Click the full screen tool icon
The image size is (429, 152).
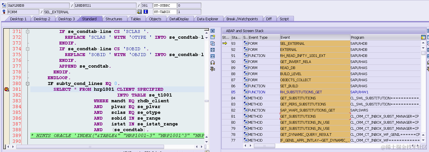pos(213,50)
